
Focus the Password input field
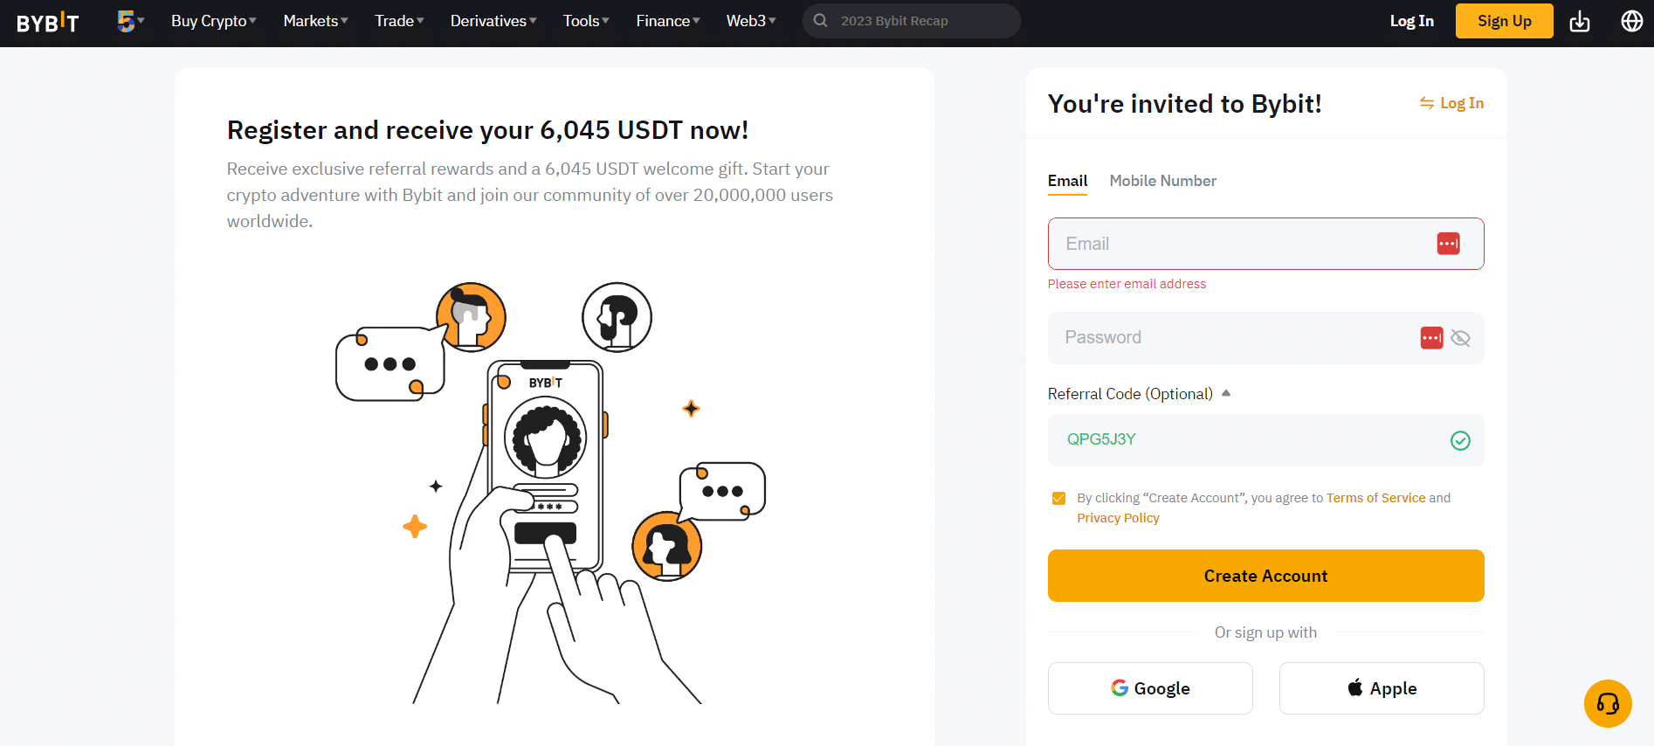click(x=1265, y=338)
